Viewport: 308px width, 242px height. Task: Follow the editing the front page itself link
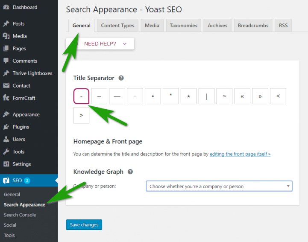240,154
